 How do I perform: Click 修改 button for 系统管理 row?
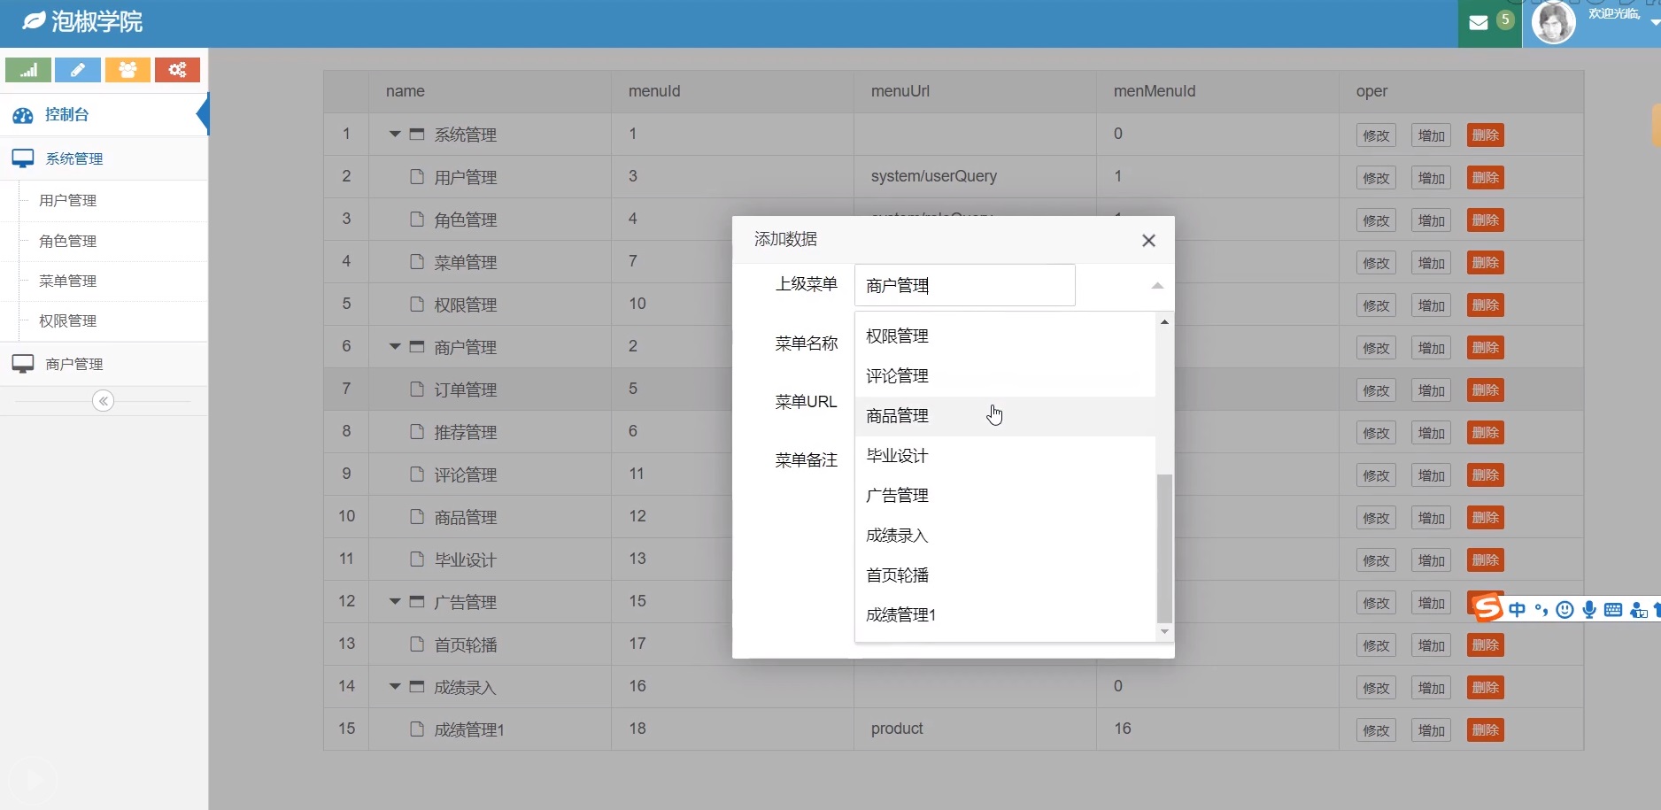click(x=1376, y=135)
